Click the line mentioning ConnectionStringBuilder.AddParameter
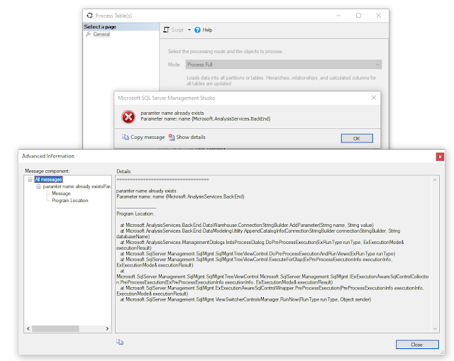This screenshot has height=361, width=454. 247,225
